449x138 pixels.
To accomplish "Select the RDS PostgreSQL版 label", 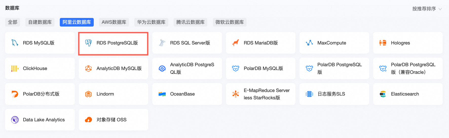I will (117, 43).
